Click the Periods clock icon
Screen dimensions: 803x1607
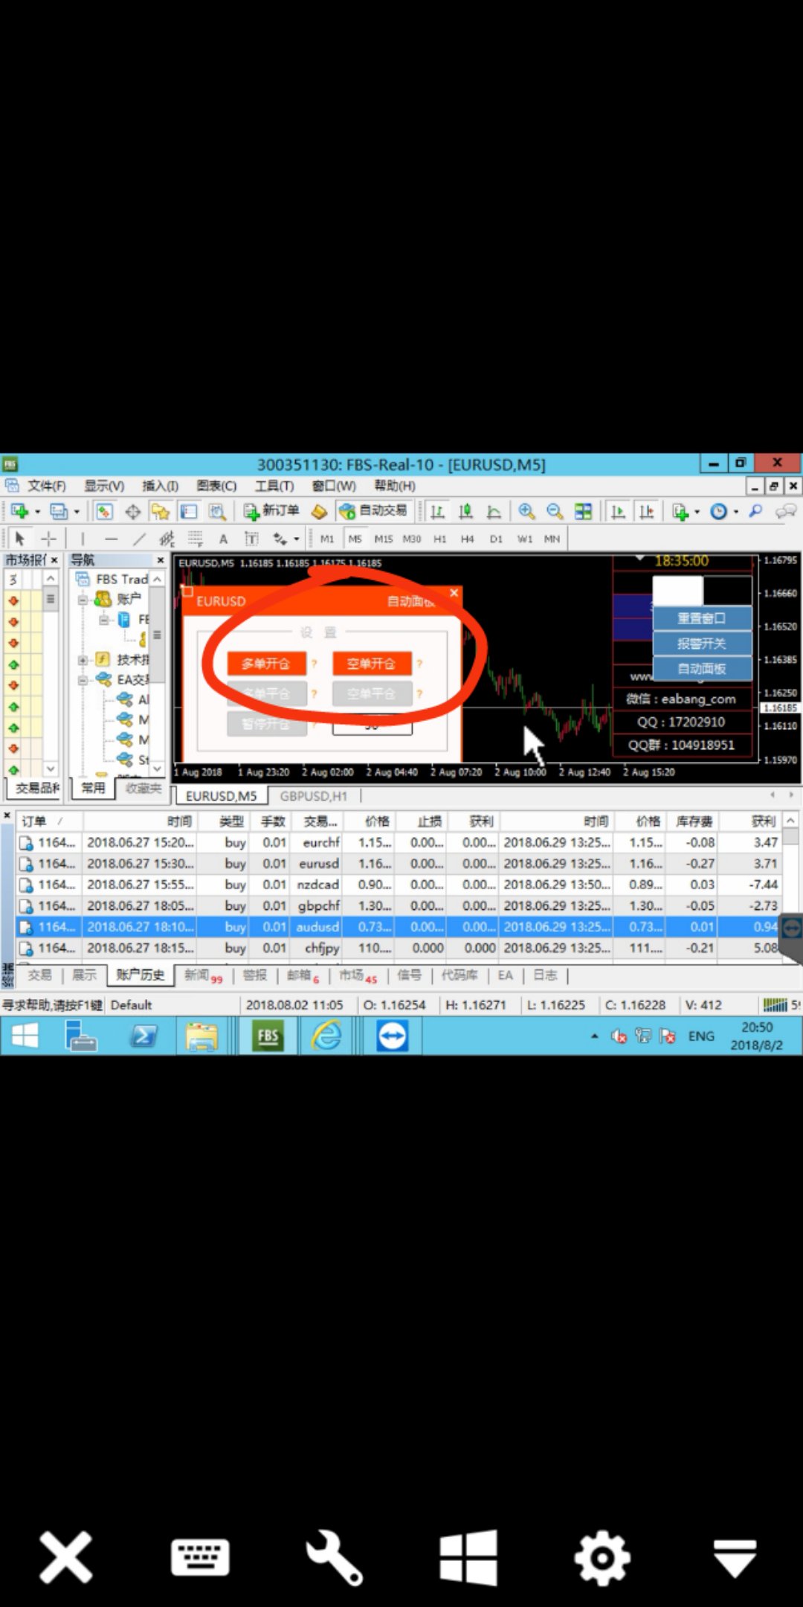[718, 511]
